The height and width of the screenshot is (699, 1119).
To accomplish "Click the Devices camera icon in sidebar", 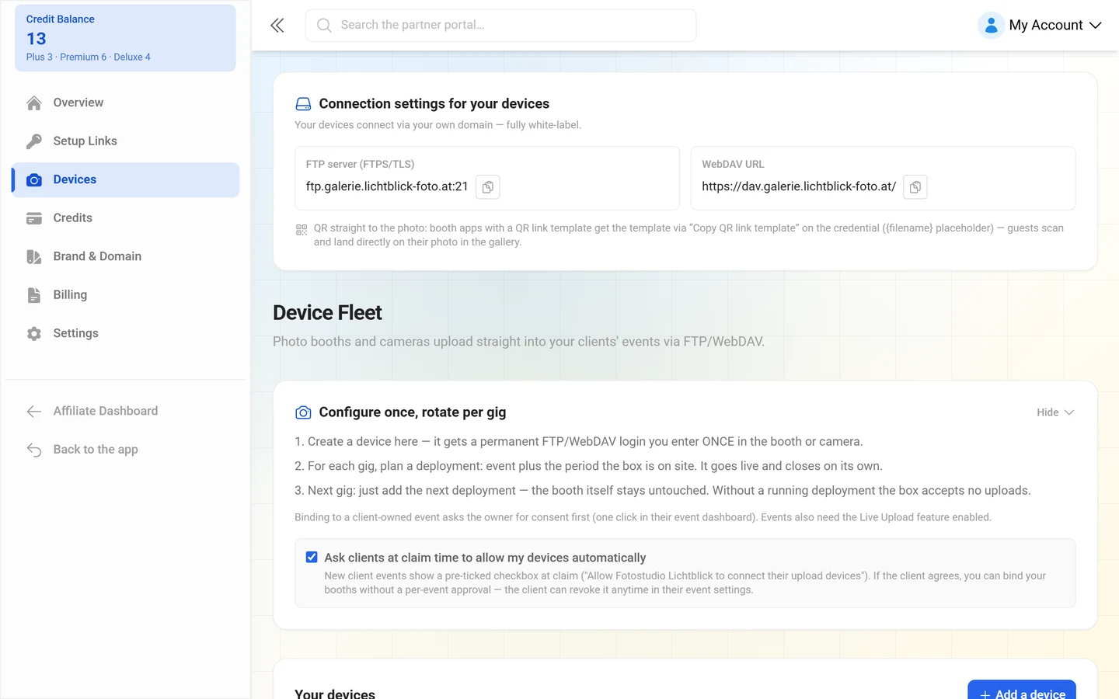I will (x=34, y=180).
